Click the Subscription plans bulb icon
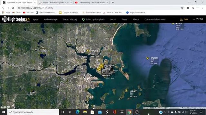 (x=83, y=19)
